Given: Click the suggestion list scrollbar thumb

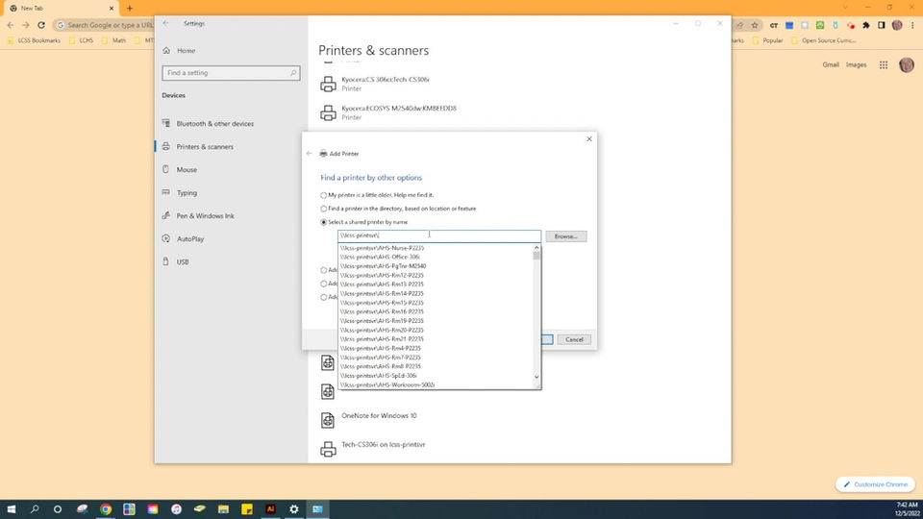Looking at the screenshot, I should click(536, 256).
